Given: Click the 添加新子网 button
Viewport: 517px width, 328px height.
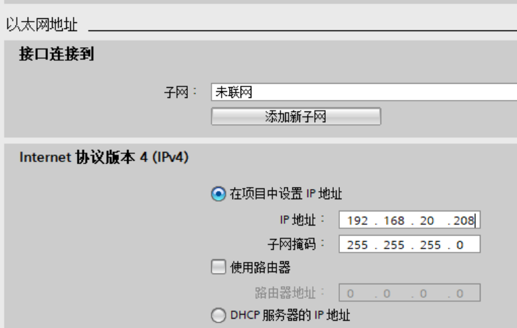Looking at the screenshot, I should pos(296,117).
